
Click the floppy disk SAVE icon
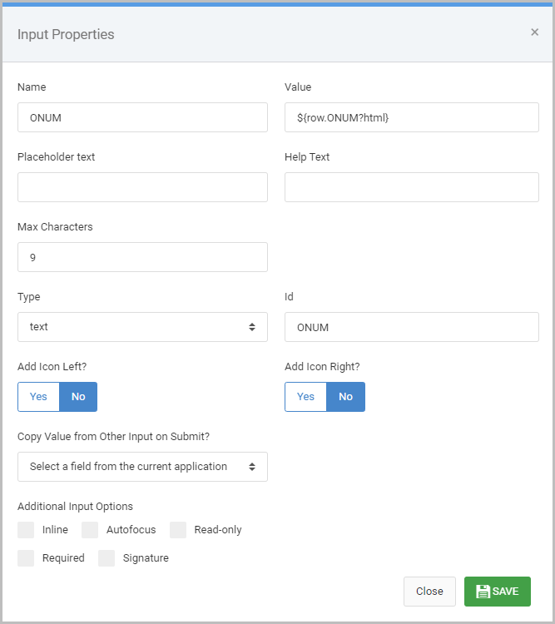483,592
